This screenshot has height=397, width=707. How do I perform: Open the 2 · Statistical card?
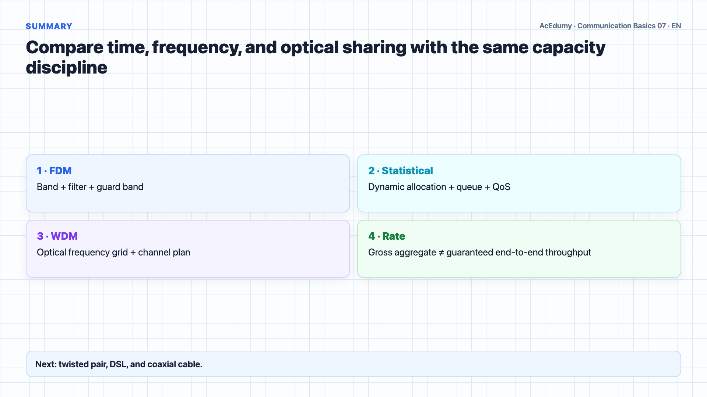click(x=519, y=183)
